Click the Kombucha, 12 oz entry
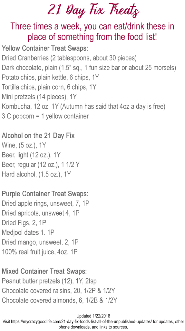 click(x=83, y=107)
